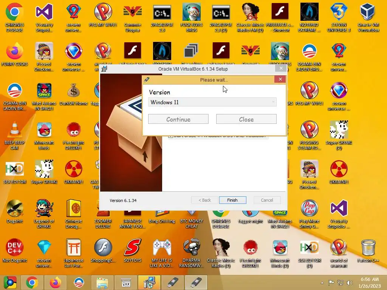Select the Bing Chilling desktop icon

click(162, 217)
